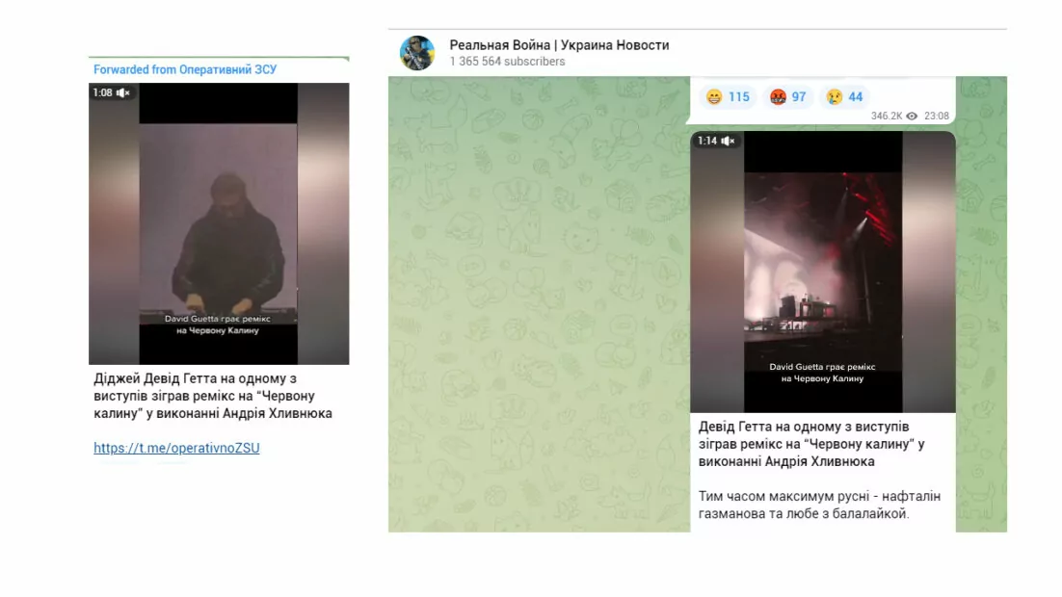Click text 'Тим часом максимум русні - нафталін'

819,497
